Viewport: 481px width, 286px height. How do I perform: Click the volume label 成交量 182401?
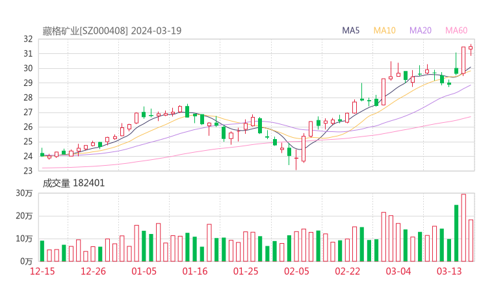point(73,183)
